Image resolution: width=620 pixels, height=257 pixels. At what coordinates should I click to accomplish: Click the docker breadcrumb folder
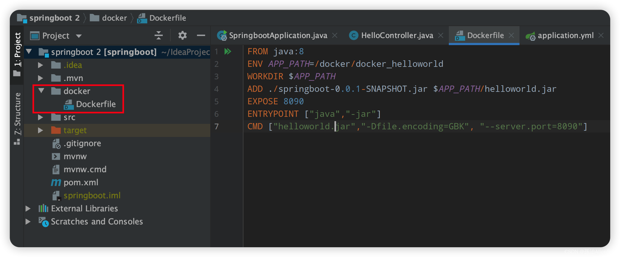click(108, 18)
